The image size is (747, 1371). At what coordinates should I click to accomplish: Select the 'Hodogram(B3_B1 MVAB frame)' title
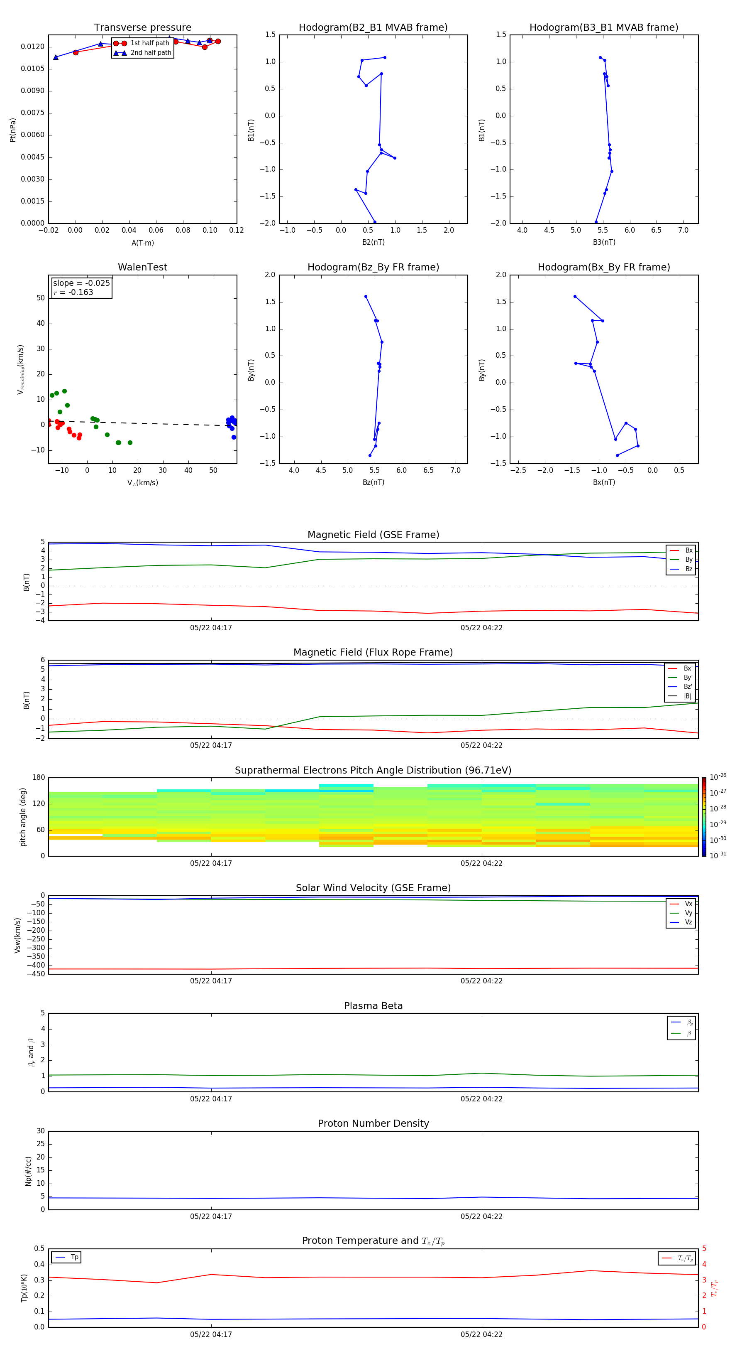pos(604,28)
